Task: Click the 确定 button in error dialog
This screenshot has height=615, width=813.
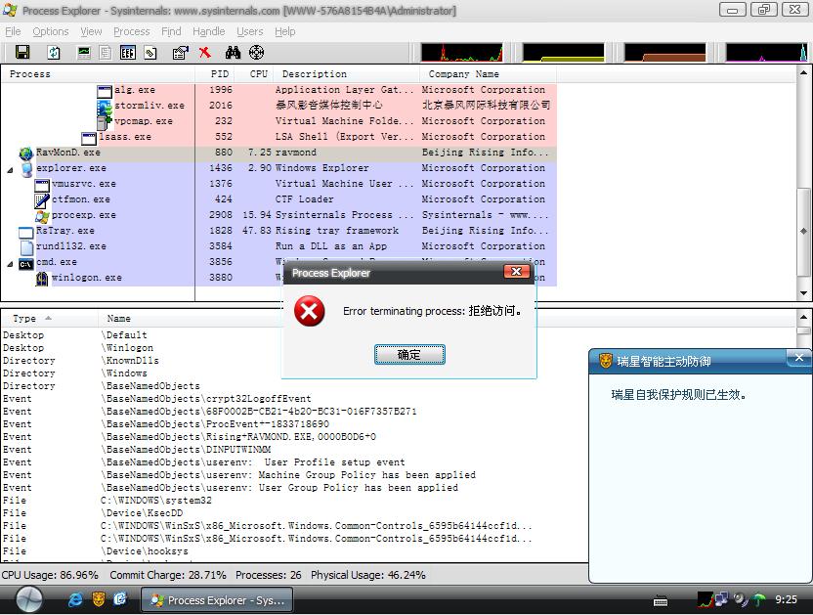Action: [x=409, y=355]
